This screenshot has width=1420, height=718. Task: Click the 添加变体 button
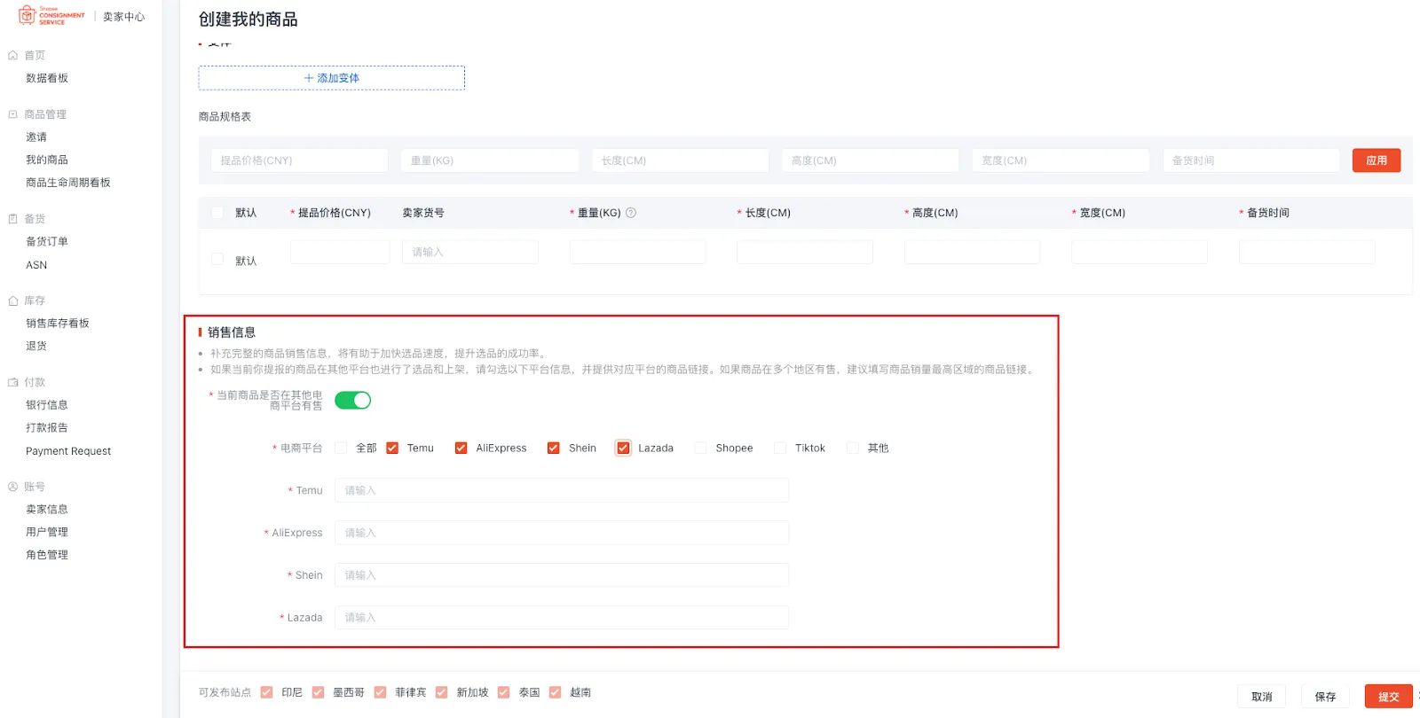click(332, 78)
